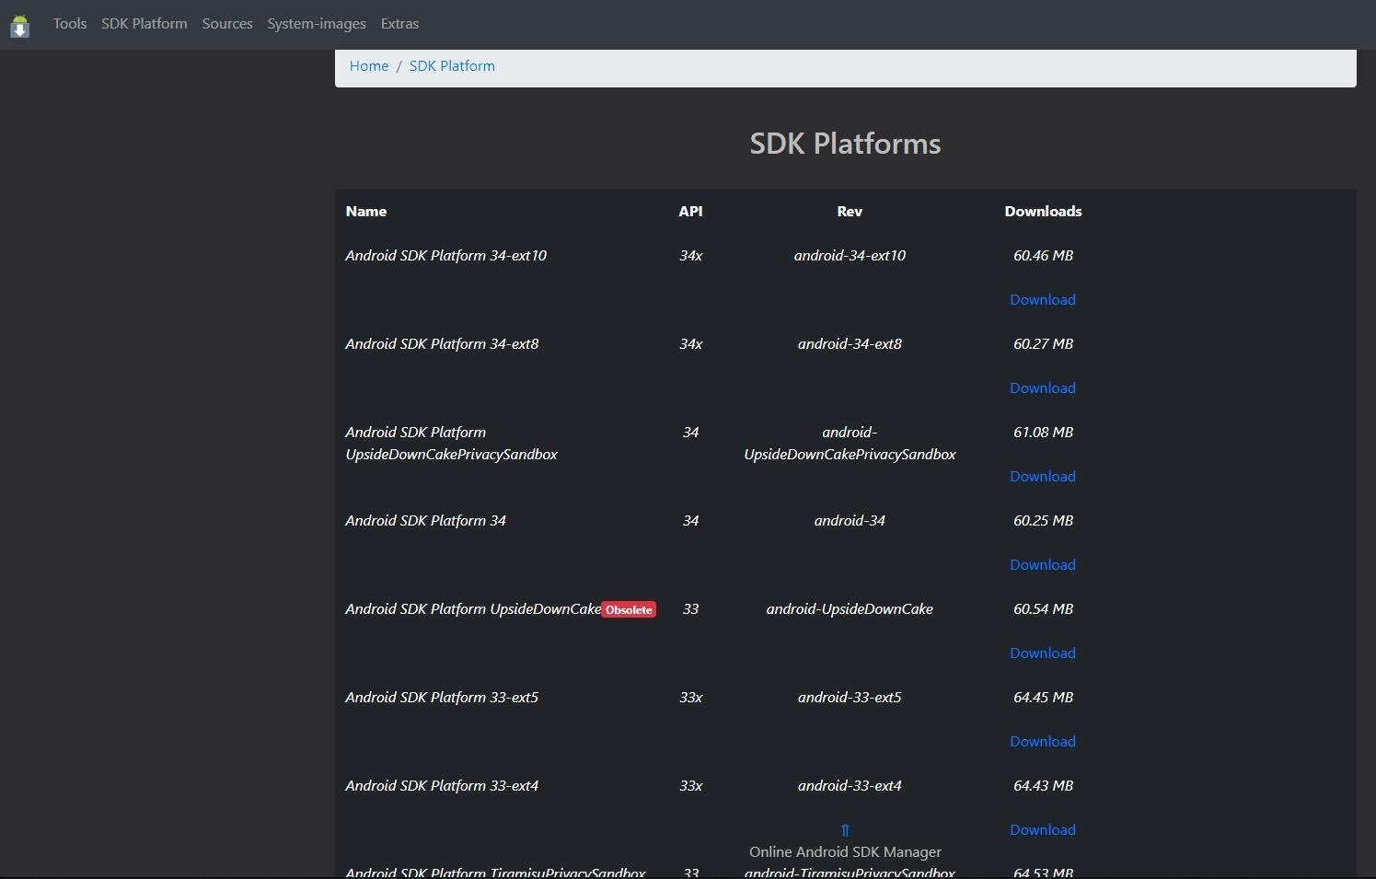Click size '61.08 MB'

1043,433
